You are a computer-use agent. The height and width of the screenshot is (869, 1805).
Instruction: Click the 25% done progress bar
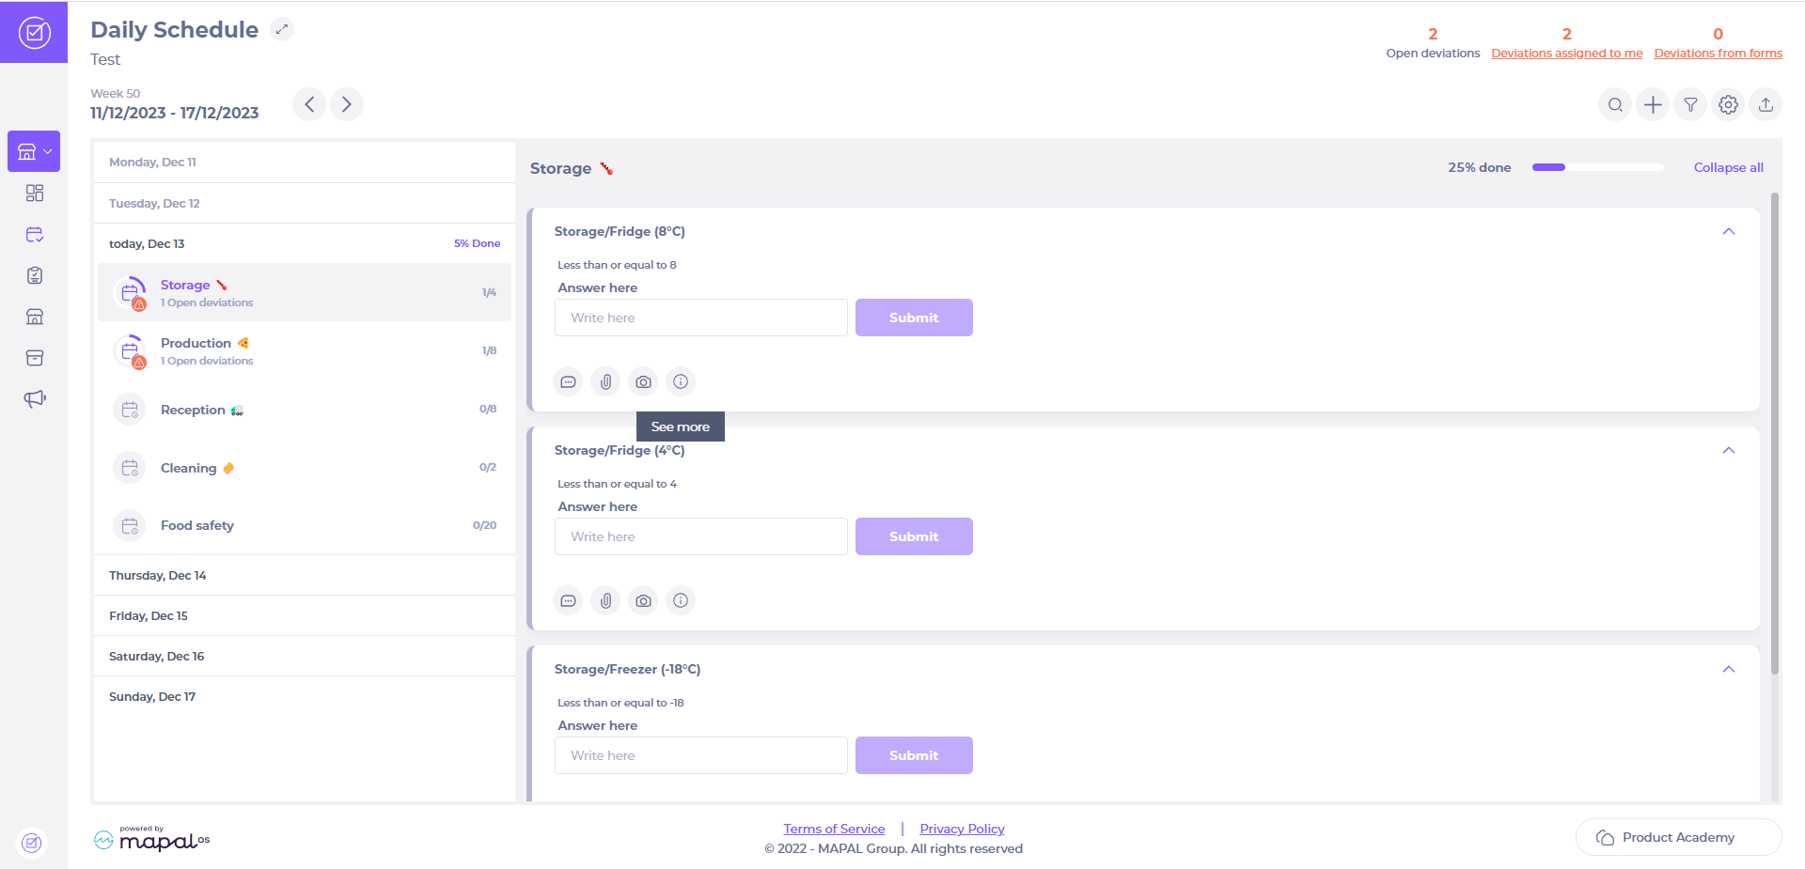click(1597, 167)
